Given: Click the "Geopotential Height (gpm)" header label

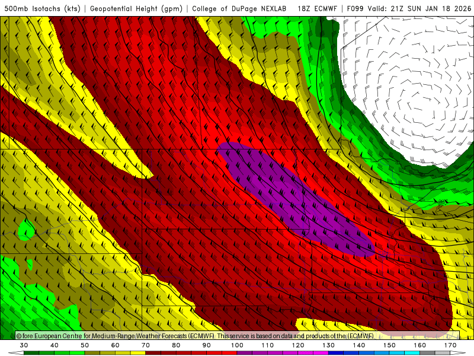Looking at the screenshot, I should 136,8.
